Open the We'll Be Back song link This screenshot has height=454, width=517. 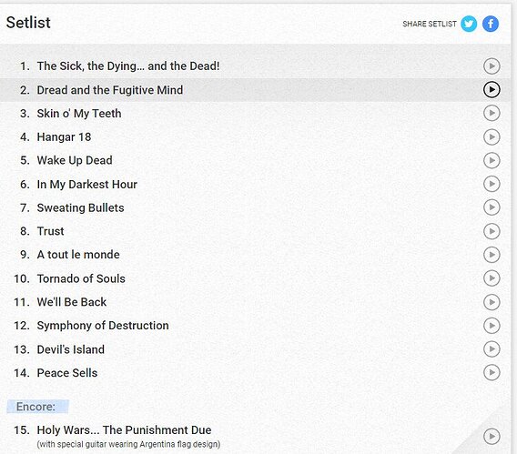pyautogui.click(x=72, y=302)
